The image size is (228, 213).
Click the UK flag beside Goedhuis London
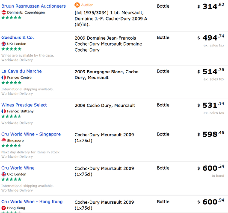(3, 44)
